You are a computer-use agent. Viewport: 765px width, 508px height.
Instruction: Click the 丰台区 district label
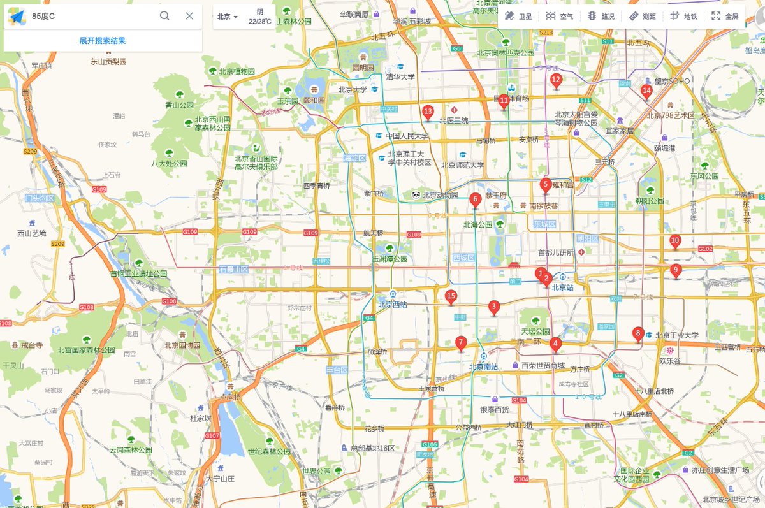336,370
